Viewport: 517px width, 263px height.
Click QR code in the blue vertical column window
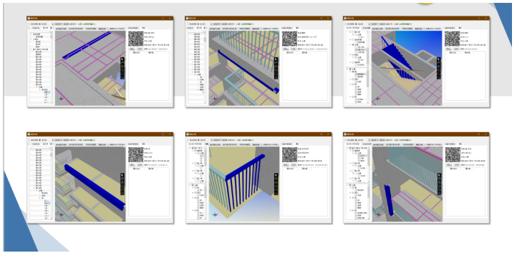(x=453, y=154)
